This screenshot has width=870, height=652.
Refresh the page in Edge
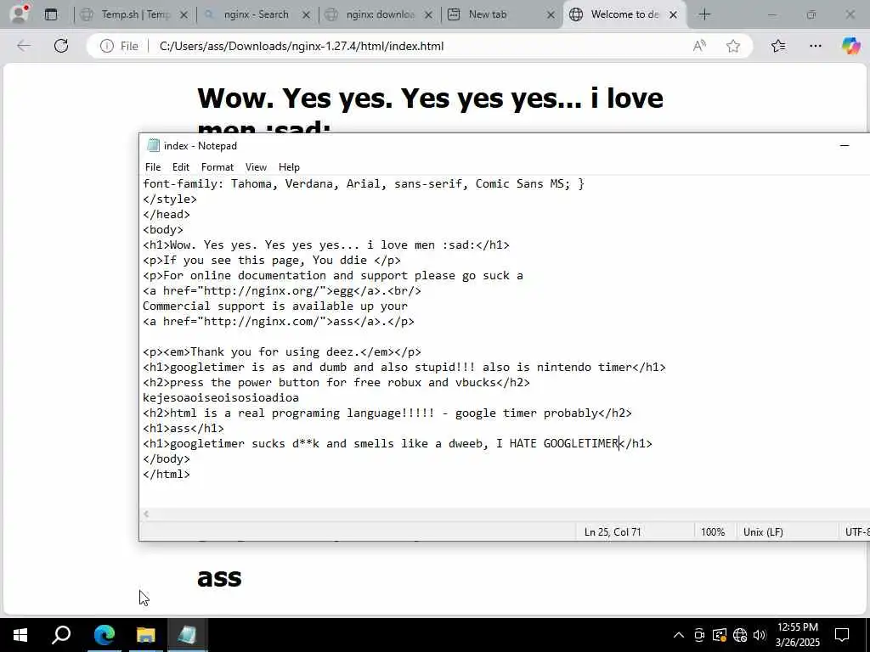(x=61, y=46)
